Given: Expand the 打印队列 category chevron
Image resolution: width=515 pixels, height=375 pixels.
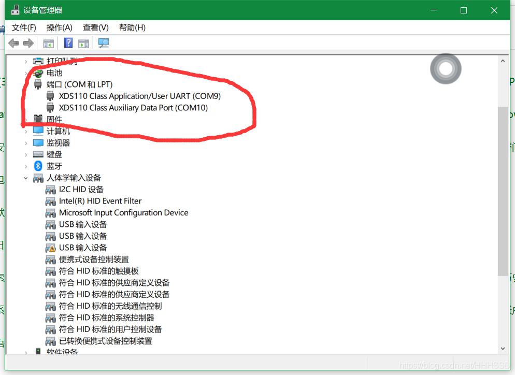Looking at the screenshot, I should pos(25,62).
